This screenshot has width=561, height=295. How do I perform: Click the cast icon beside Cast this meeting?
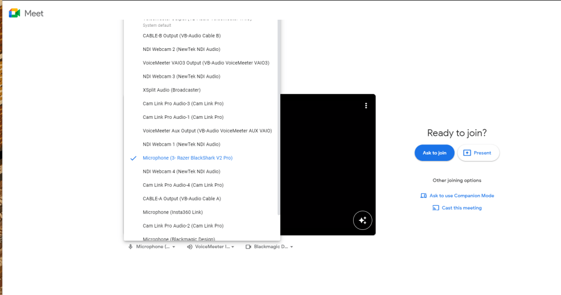point(435,208)
